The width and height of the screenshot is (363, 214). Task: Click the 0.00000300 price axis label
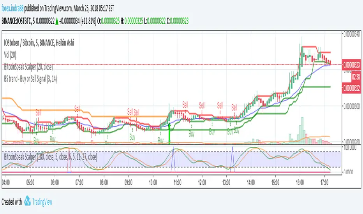click(352, 106)
